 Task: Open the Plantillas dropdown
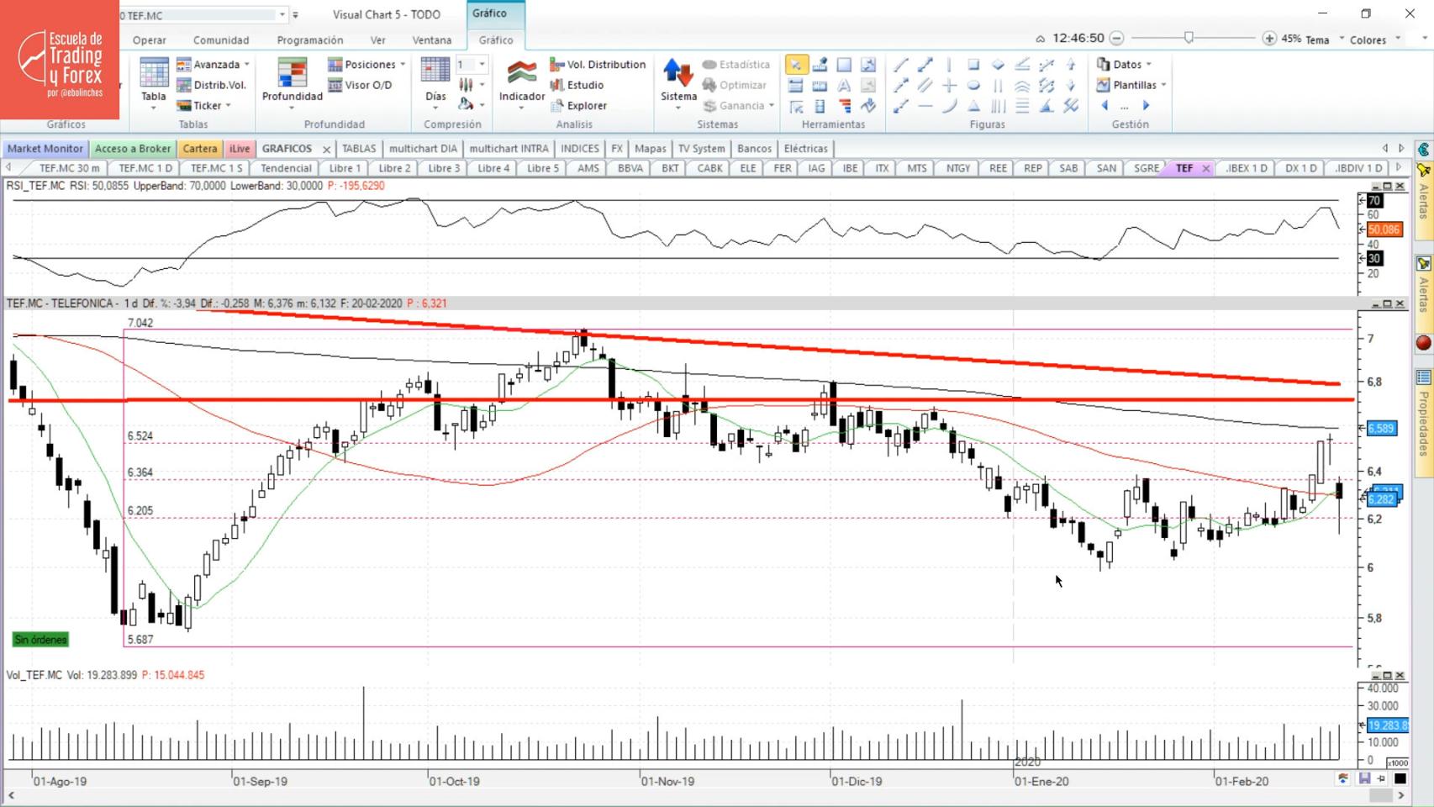pyautogui.click(x=1163, y=85)
